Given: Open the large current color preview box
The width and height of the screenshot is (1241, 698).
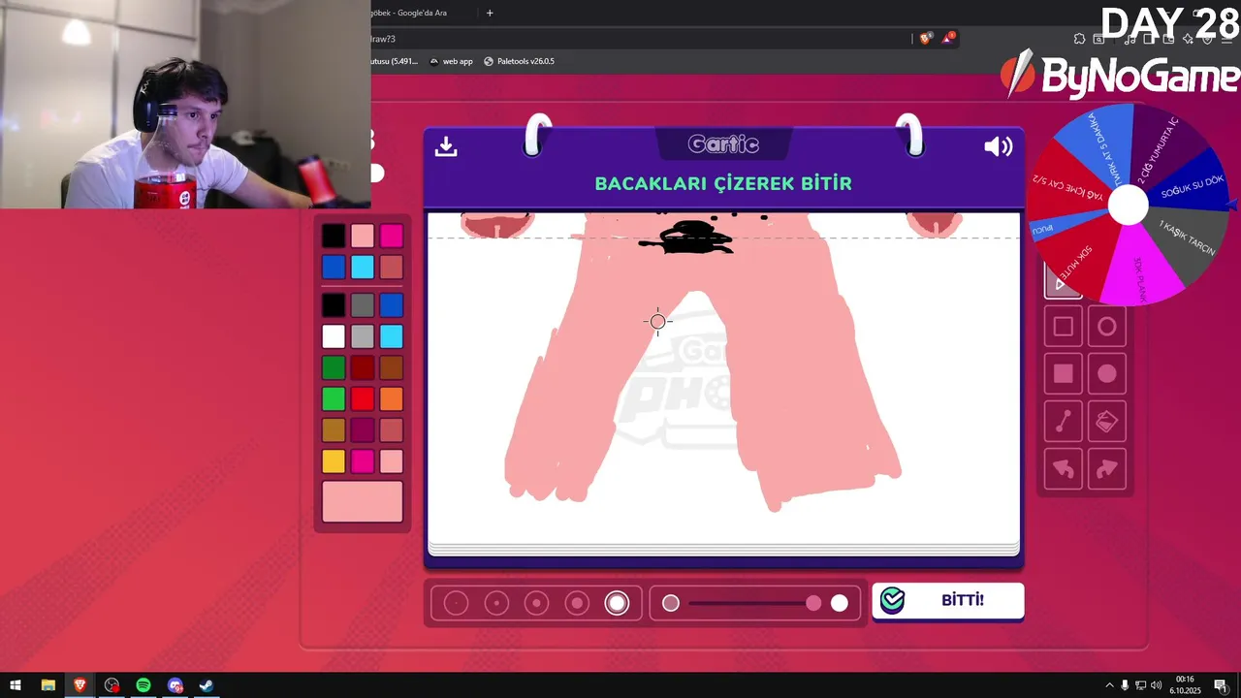Looking at the screenshot, I should (x=363, y=501).
